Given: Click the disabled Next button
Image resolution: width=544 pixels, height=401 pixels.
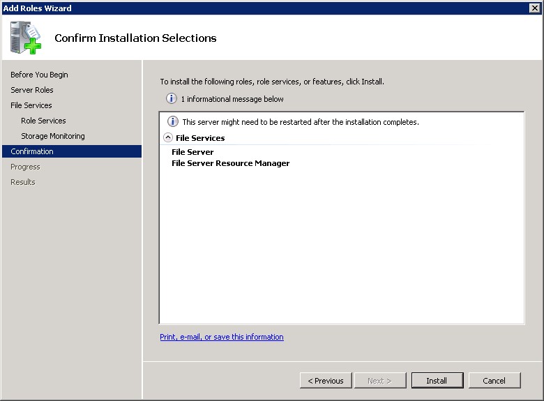Looking at the screenshot, I should click(379, 381).
